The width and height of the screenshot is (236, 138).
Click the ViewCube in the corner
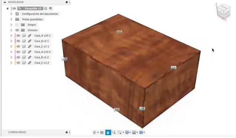[x=224, y=11]
